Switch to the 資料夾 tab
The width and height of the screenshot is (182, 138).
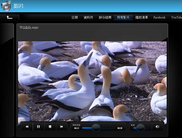pyautogui.click(x=88, y=17)
